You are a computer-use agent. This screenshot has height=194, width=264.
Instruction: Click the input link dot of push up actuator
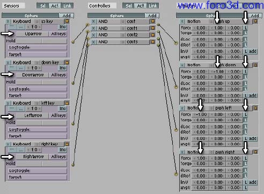pos(176,43)
